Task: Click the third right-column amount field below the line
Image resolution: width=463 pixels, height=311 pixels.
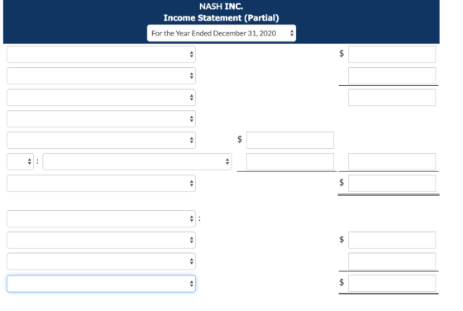Action: (x=392, y=97)
